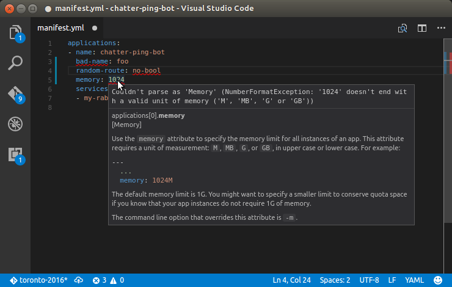Click line number 8 in gutter
The width and height of the screenshot is (452, 287).
pyautogui.click(x=50, y=107)
